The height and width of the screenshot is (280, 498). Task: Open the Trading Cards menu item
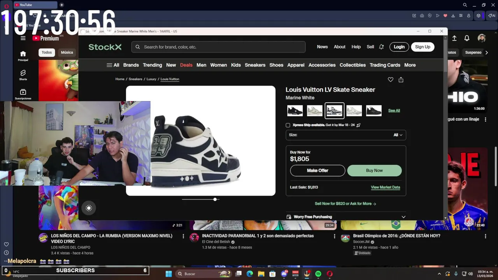(385, 65)
